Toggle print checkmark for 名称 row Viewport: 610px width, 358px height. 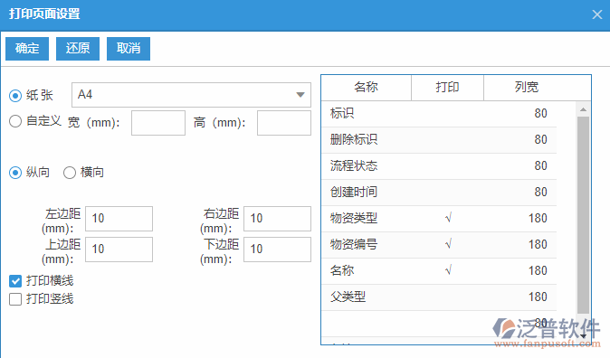point(448,270)
